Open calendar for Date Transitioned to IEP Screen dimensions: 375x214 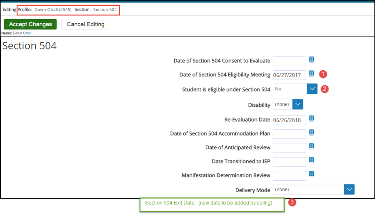point(311,160)
